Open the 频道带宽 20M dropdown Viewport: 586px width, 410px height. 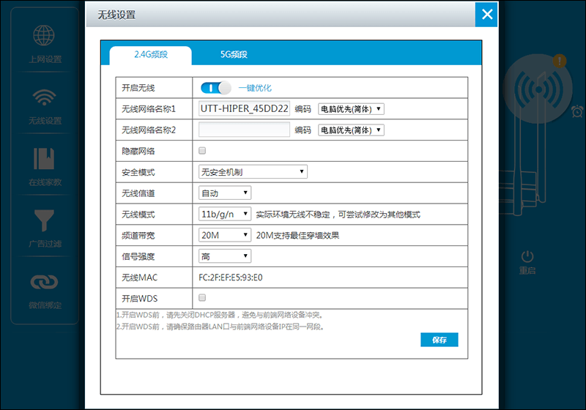point(225,235)
